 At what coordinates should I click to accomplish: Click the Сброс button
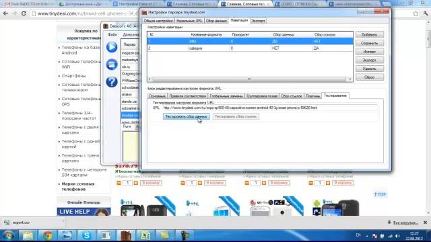(370, 77)
